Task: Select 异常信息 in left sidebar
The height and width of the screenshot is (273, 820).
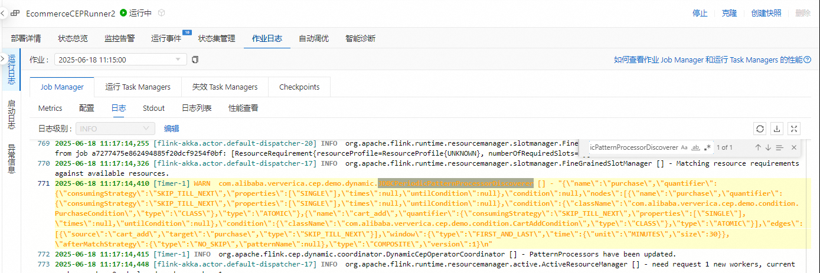Action: click(11, 159)
